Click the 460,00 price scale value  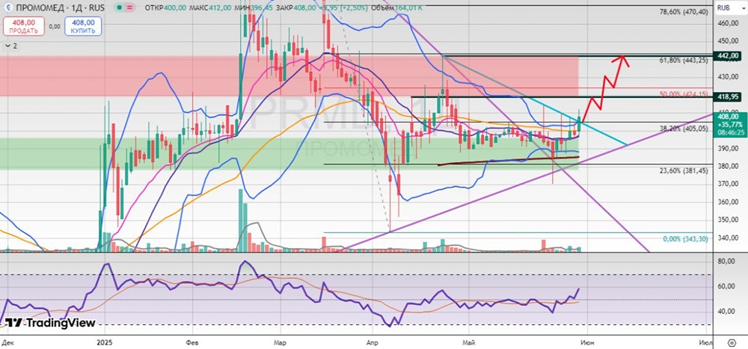pos(727,23)
